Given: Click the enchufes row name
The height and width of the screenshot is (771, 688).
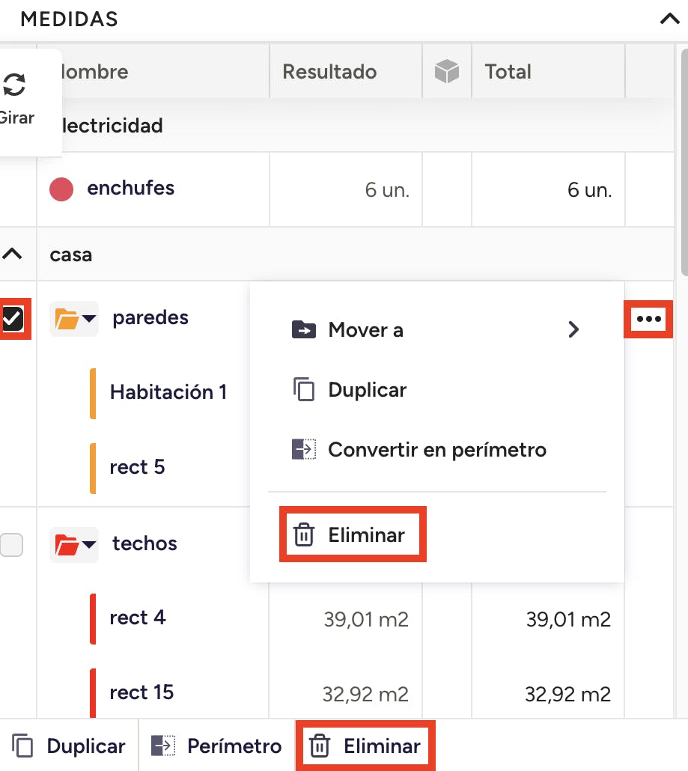Looking at the screenshot, I should click(x=131, y=188).
